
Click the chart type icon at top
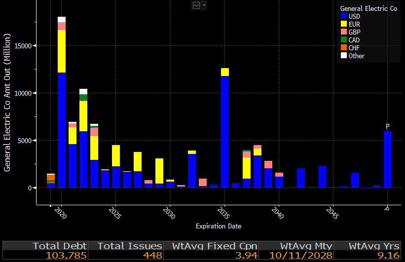(x=196, y=5)
